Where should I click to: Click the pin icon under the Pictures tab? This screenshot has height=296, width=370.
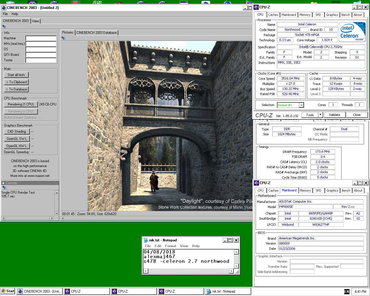click(x=63, y=38)
